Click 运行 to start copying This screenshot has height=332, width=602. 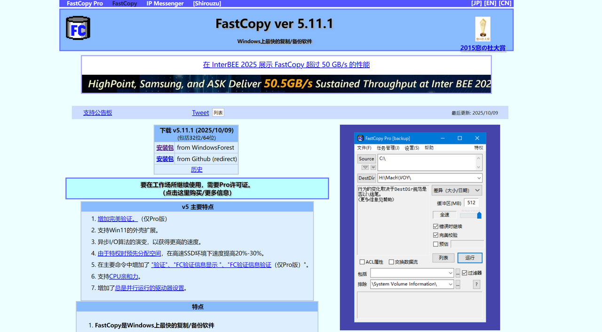[x=469, y=258]
